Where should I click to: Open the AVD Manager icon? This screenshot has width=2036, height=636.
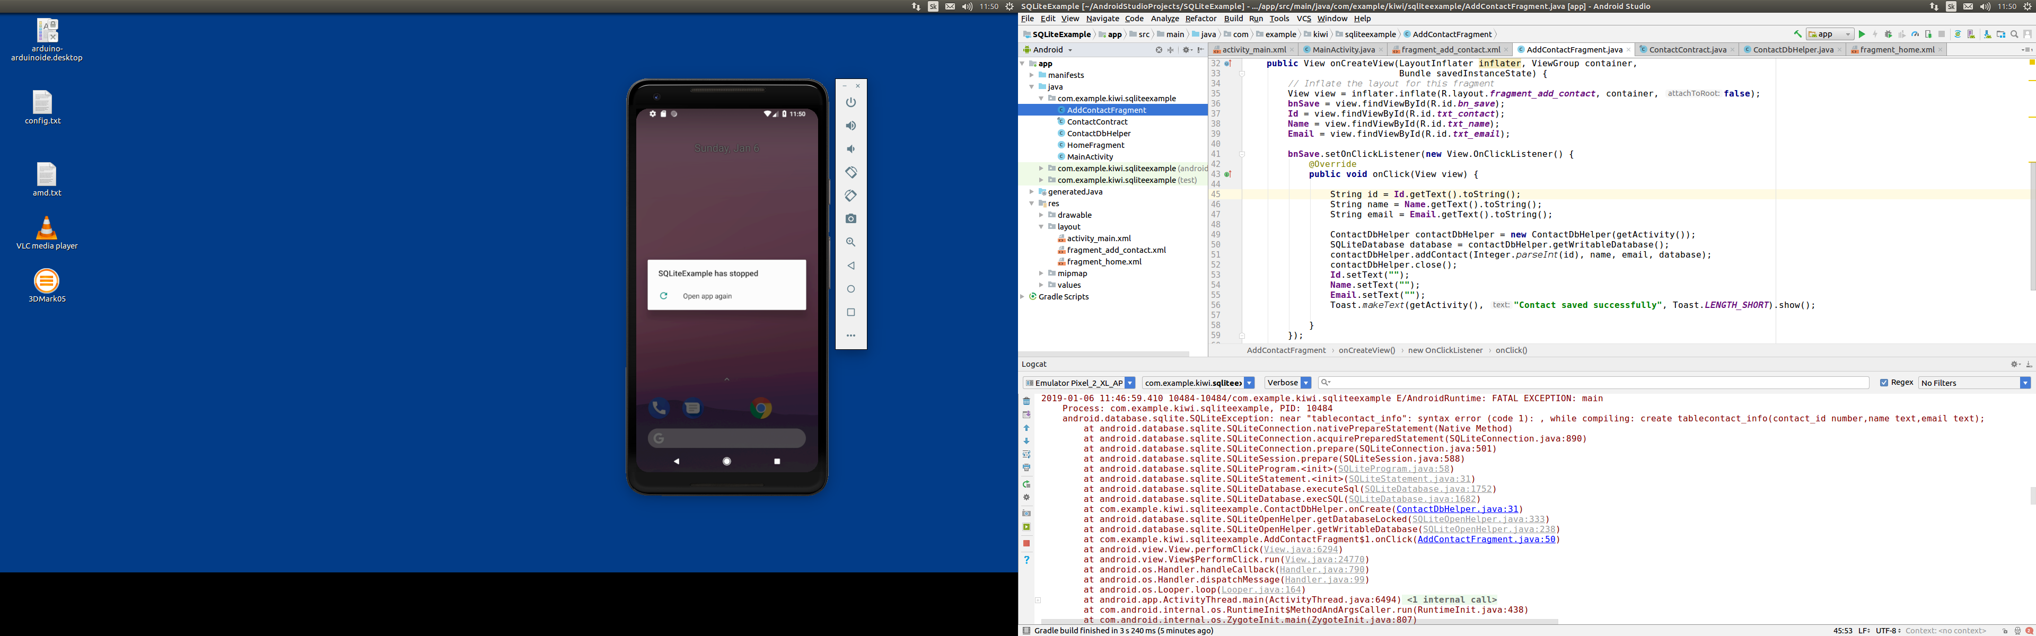1971,34
